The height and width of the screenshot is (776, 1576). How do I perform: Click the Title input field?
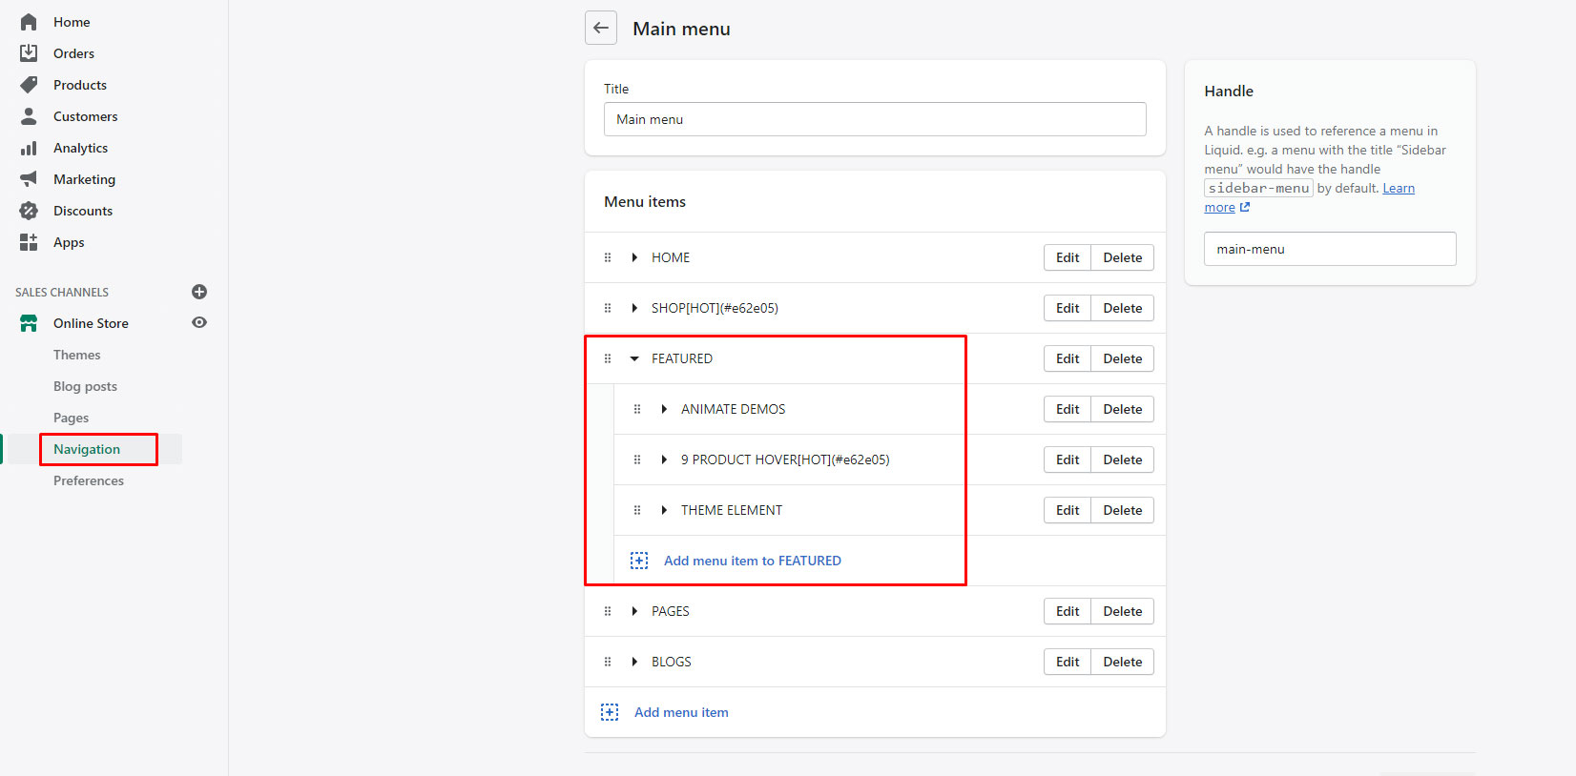[x=874, y=119]
